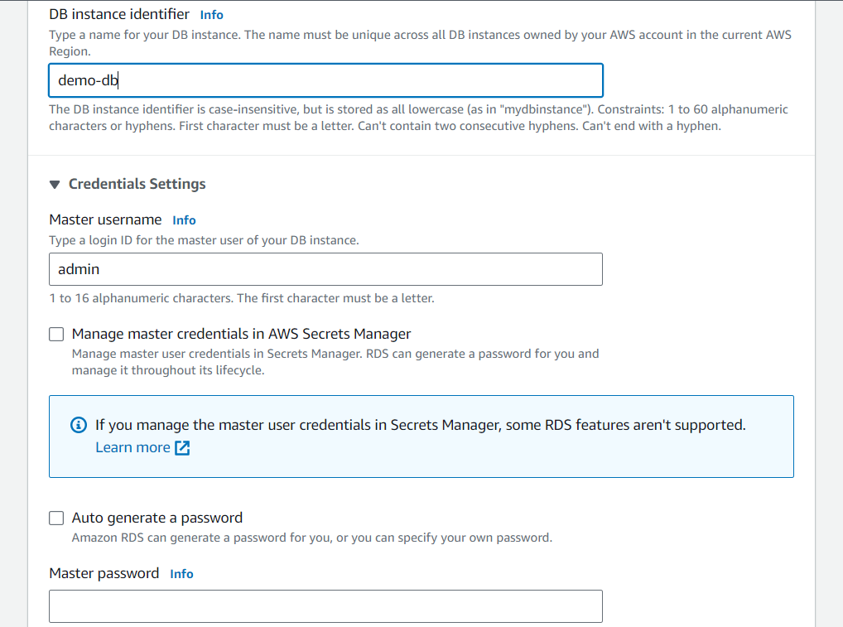Screen dimensions: 843x627
Task: Click the 'Manage master credentials in AWS Secrets Manager' label
Action: pyautogui.click(x=242, y=334)
